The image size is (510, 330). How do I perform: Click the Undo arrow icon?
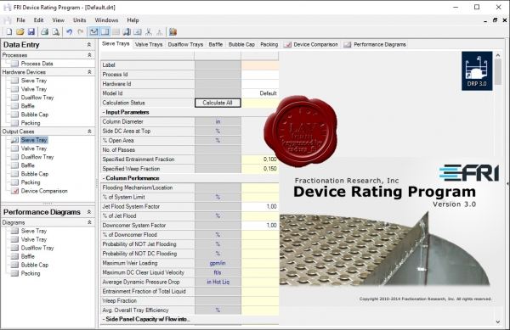coord(70,31)
